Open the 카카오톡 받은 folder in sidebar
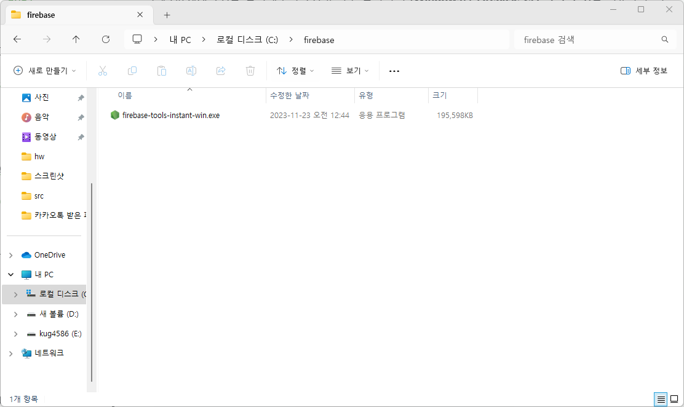This screenshot has height=407, width=684. tap(60, 215)
